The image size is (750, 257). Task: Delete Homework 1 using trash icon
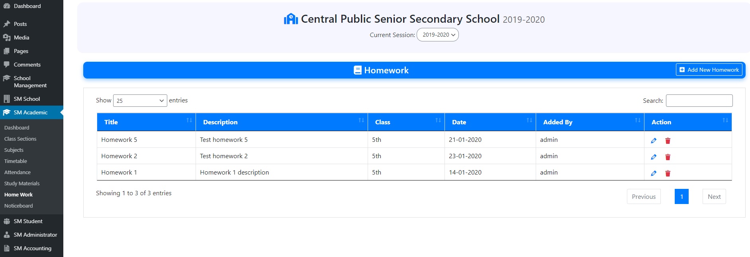click(x=668, y=173)
